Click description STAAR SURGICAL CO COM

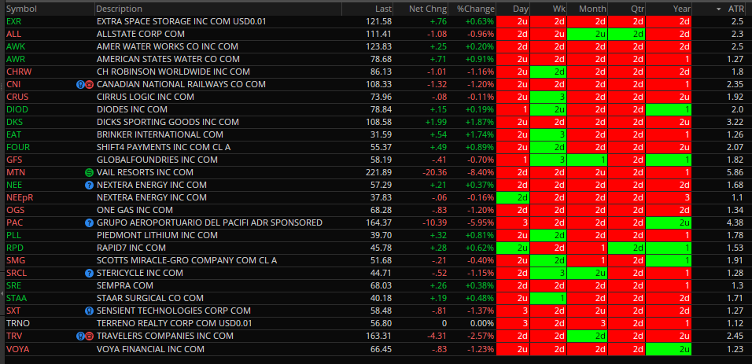coord(150,298)
